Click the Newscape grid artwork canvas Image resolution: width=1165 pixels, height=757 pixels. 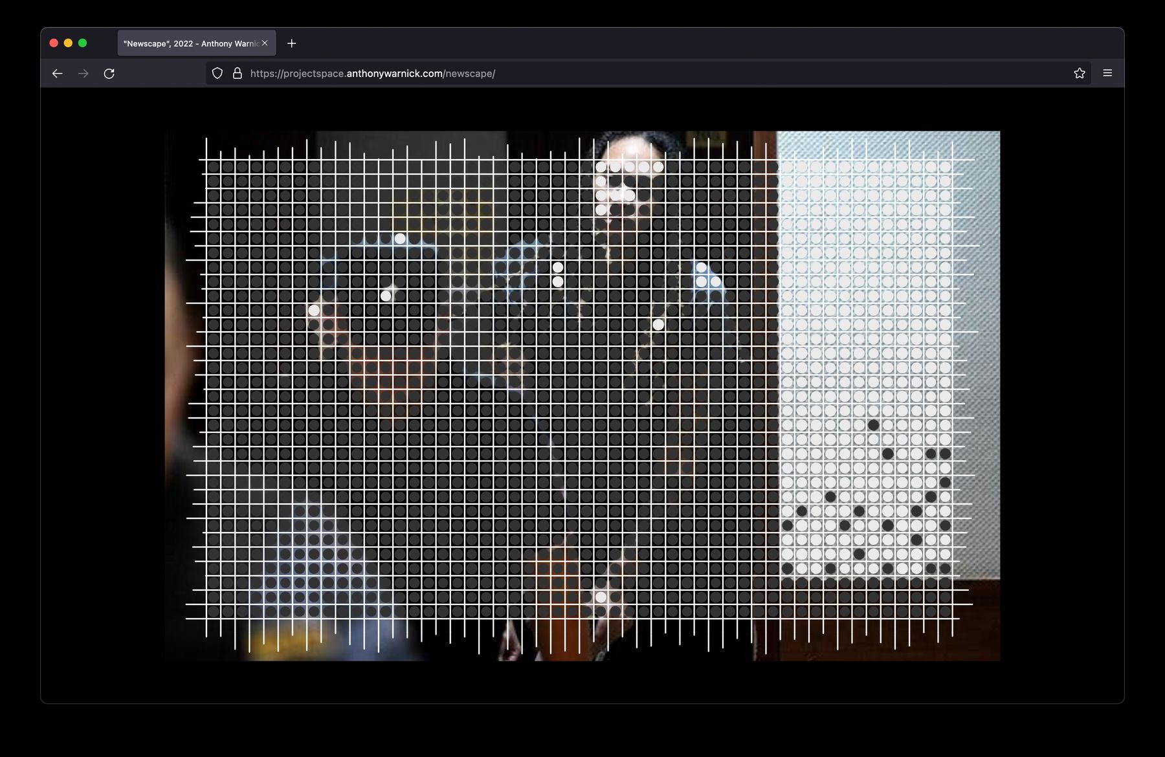coord(582,396)
